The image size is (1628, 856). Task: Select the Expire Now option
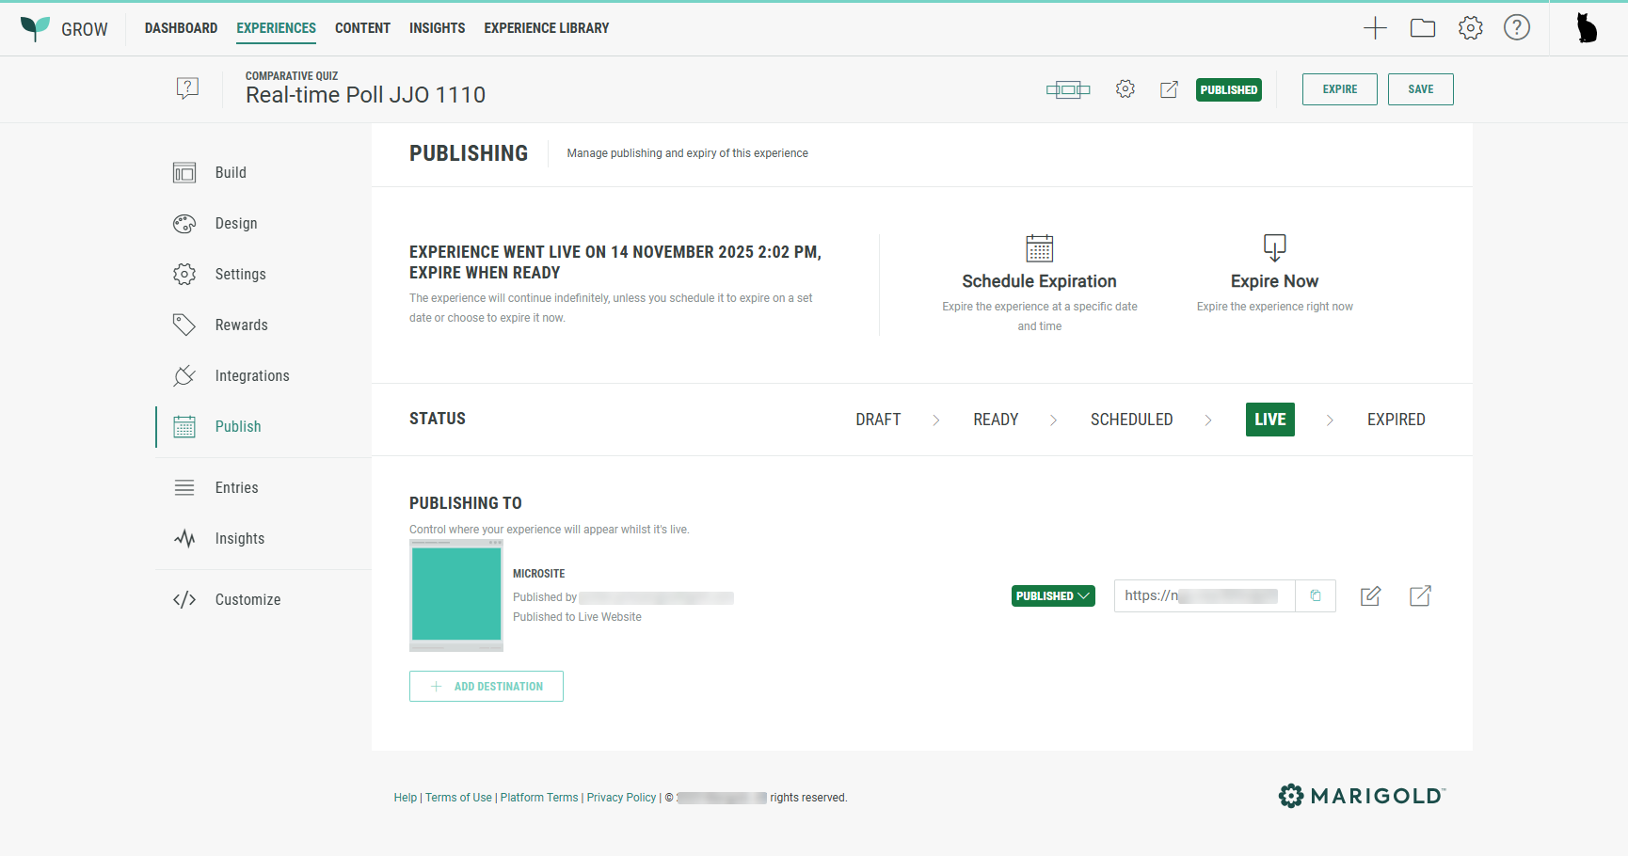pyautogui.click(x=1274, y=281)
